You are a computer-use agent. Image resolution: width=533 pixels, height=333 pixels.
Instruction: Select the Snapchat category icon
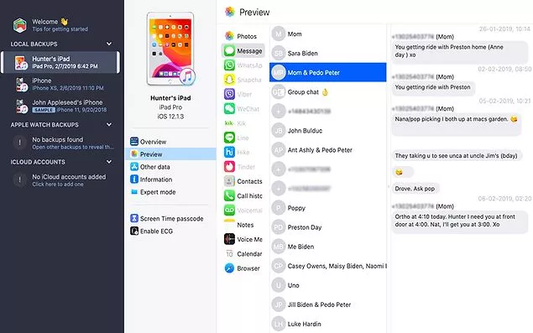[229, 80]
